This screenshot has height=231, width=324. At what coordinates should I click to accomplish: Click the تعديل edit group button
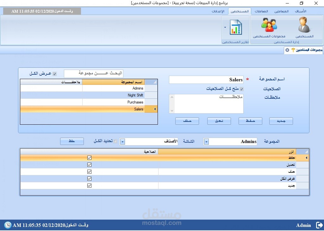219,121
